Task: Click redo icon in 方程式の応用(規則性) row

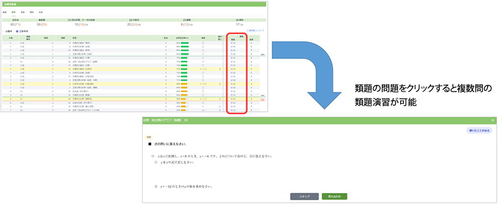Action: (x=220, y=99)
